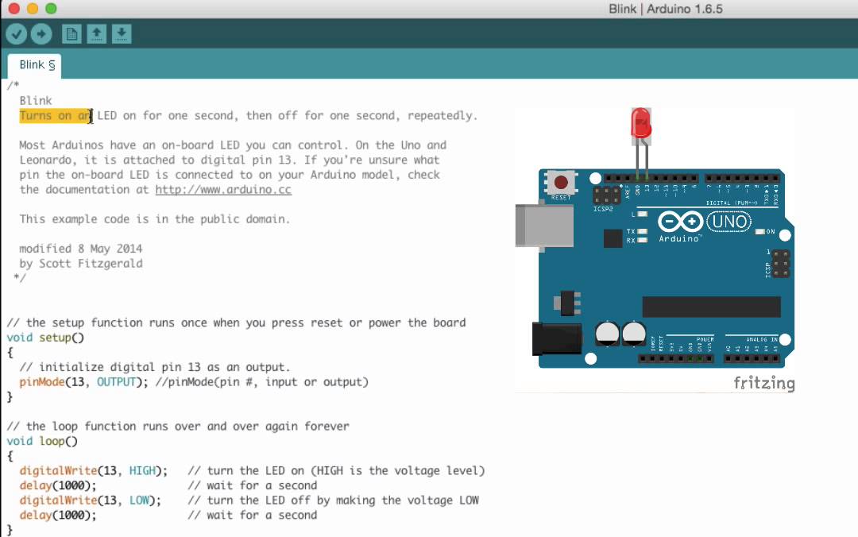This screenshot has width=858, height=537.
Task: Click '// turn the LED off by making' comment
Action: coord(333,500)
